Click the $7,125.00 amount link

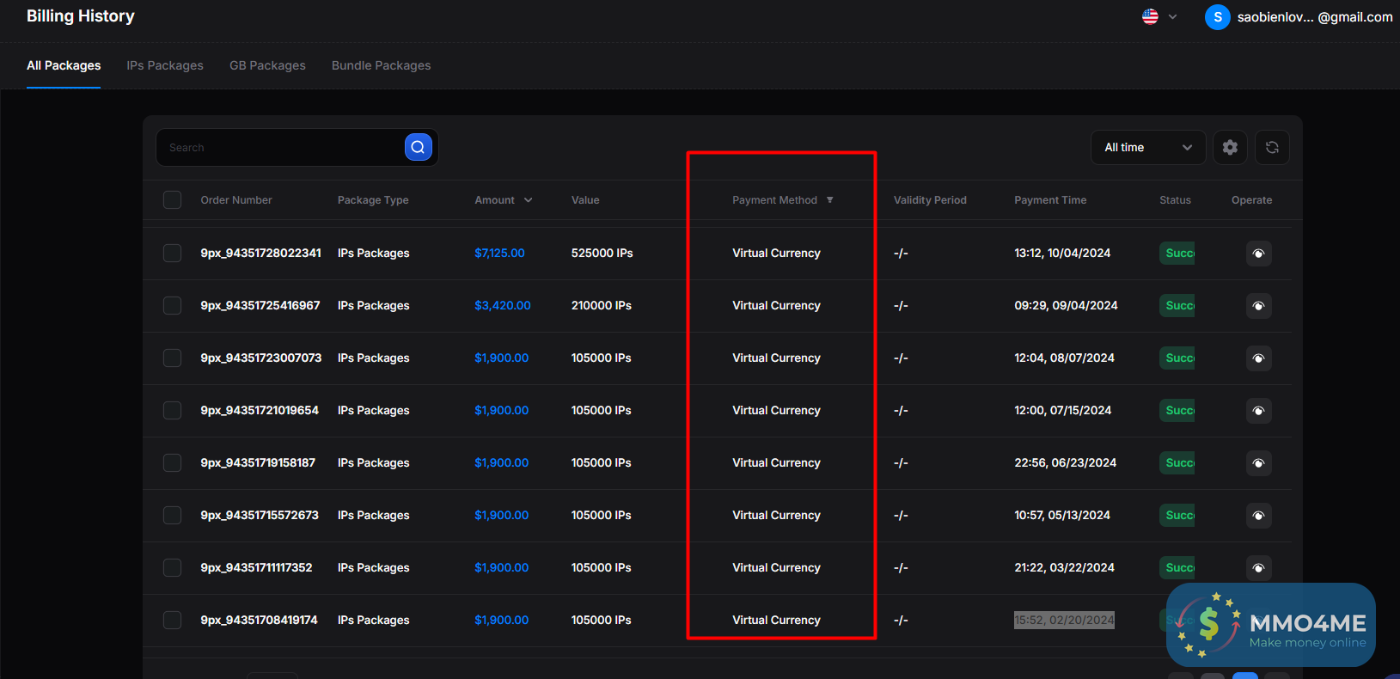[x=499, y=254]
